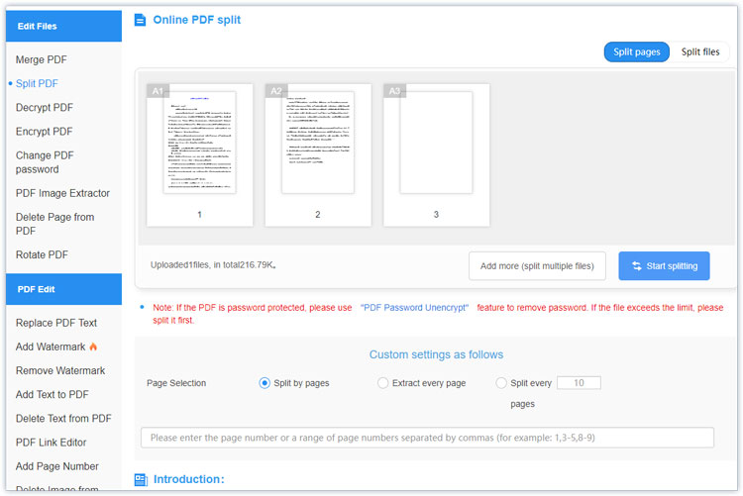Click the fire icon beside Add Watermark
Image resolution: width=743 pixels, height=496 pixels.
94,347
